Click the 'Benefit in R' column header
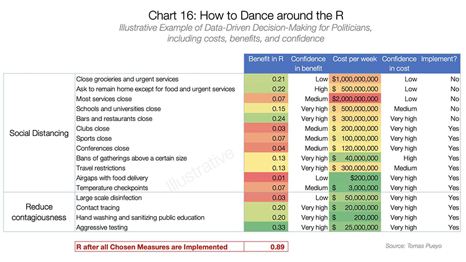 tap(266, 59)
